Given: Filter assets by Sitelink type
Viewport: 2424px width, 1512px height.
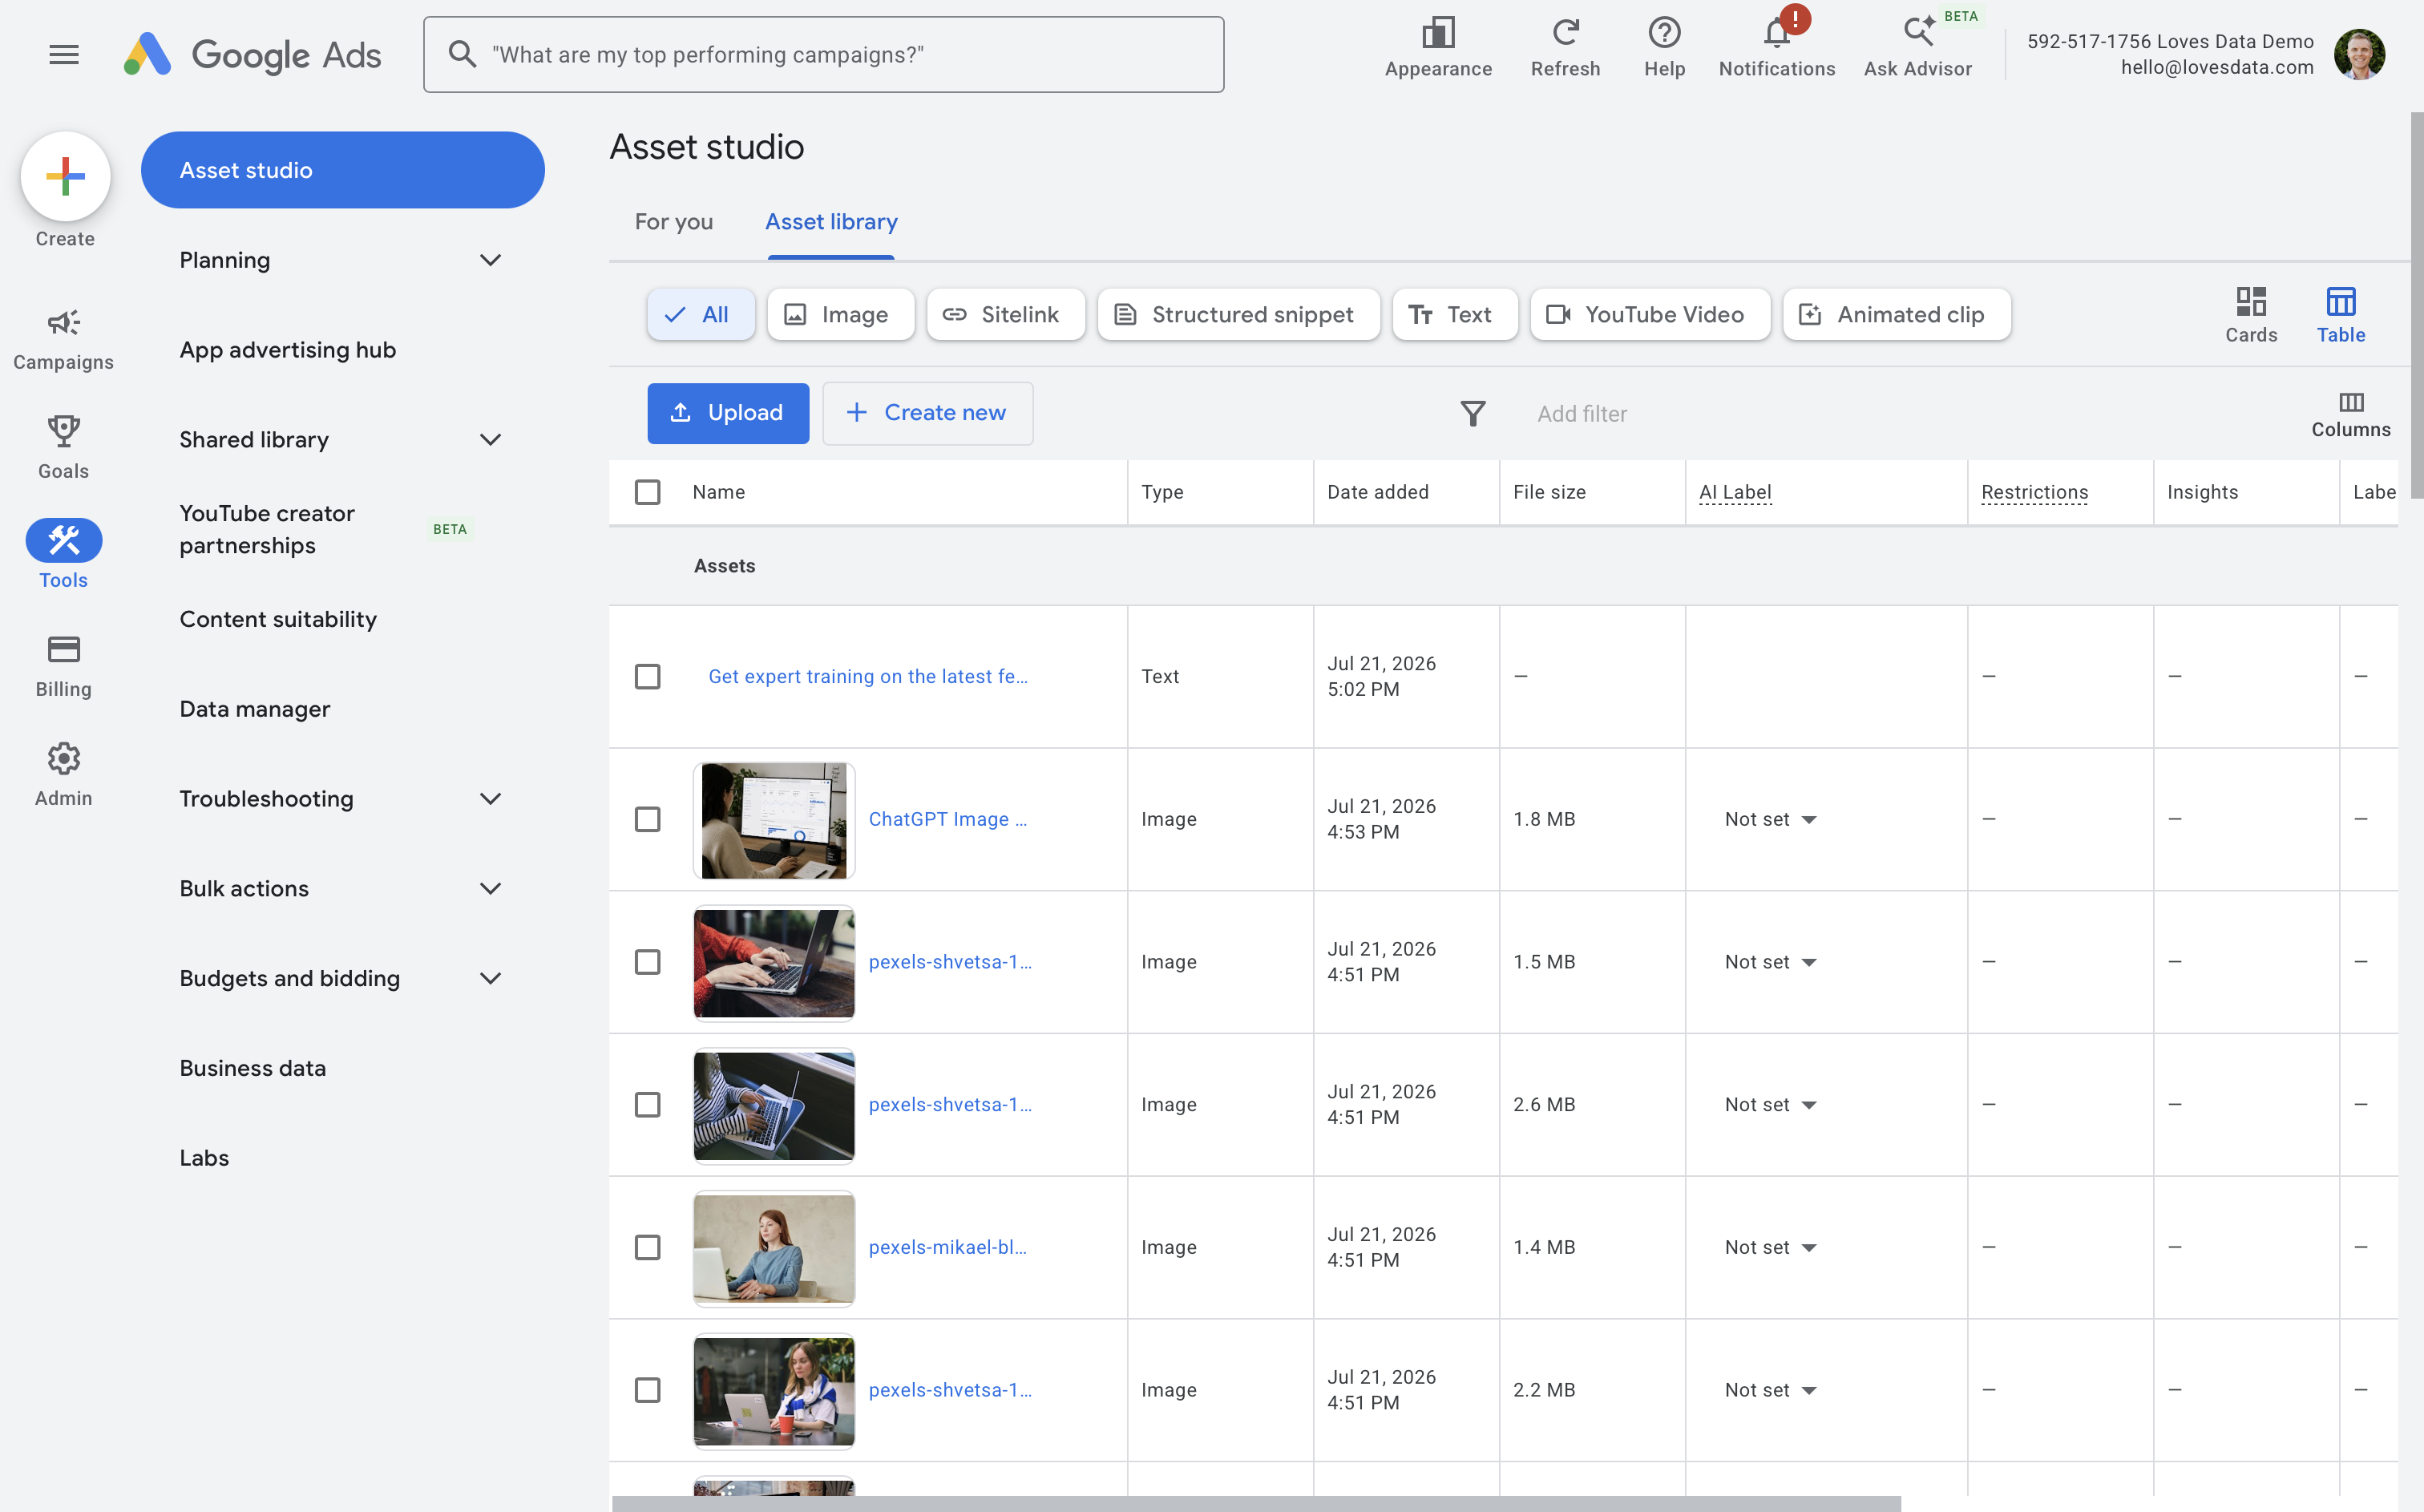Looking at the screenshot, I should [x=1005, y=315].
